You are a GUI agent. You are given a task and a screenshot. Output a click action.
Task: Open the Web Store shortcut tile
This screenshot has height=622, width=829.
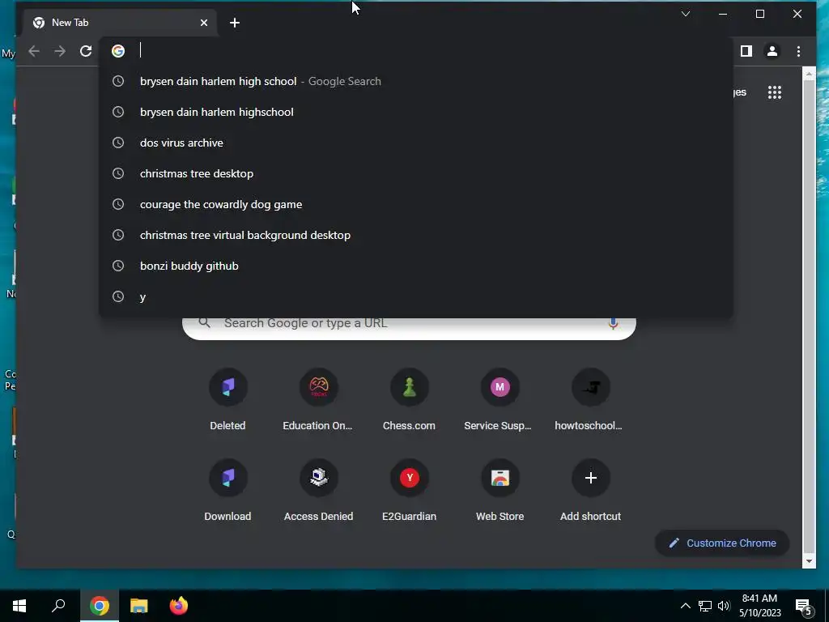500,492
